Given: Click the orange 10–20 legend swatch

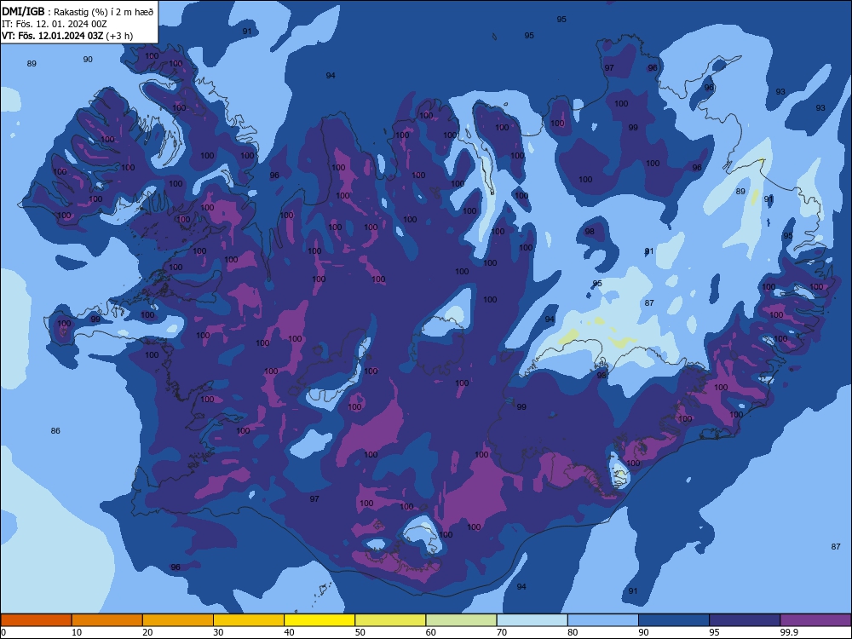Looking at the screenshot, I should 107,620.
